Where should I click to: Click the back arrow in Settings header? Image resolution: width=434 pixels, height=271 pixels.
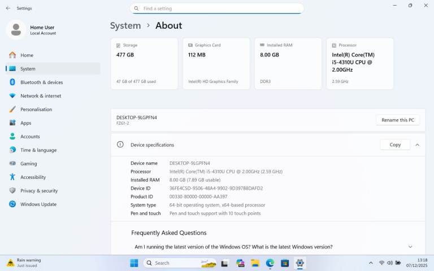8,8
